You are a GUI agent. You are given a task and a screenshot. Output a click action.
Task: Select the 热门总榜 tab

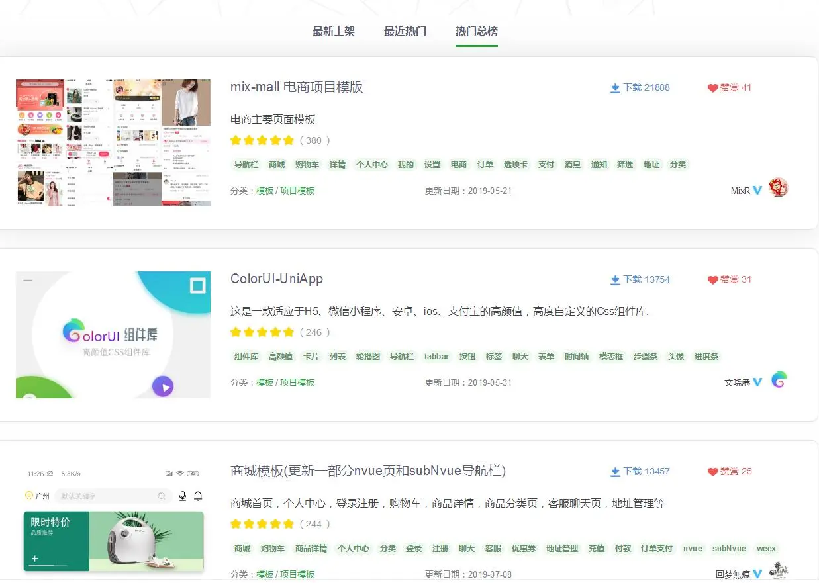[477, 32]
